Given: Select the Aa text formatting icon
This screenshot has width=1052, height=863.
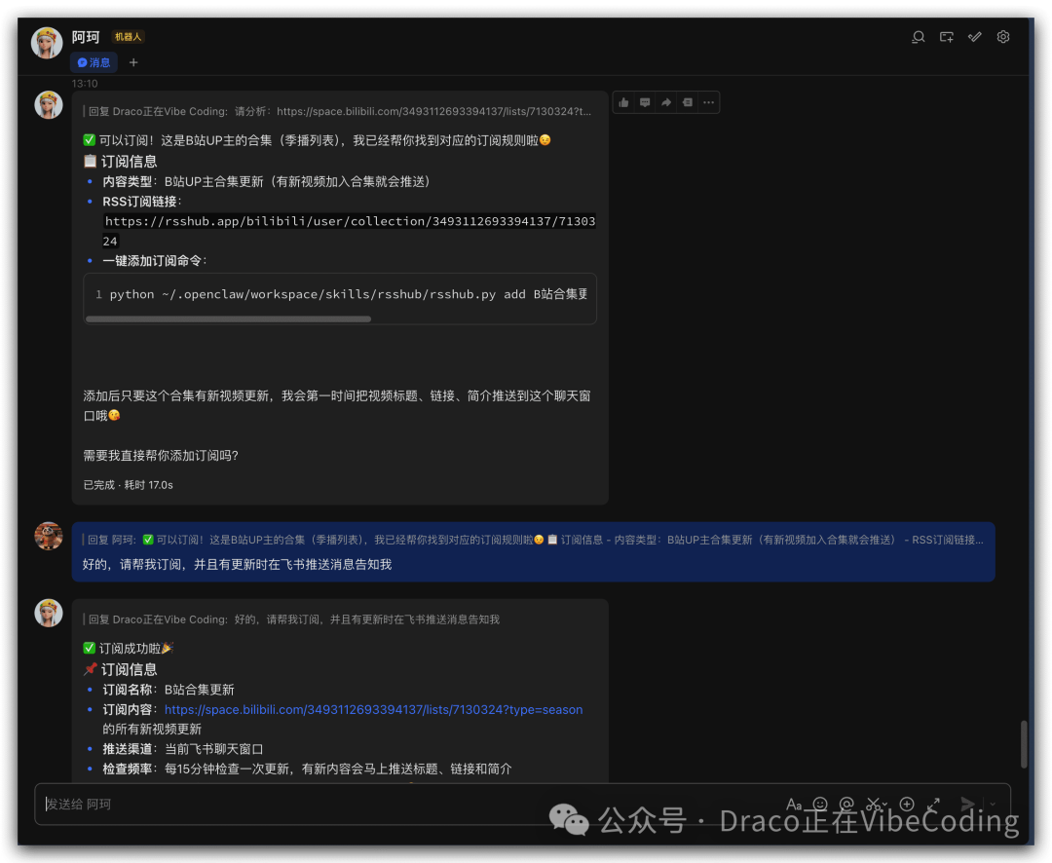Looking at the screenshot, I should click(x=795, y=804).
